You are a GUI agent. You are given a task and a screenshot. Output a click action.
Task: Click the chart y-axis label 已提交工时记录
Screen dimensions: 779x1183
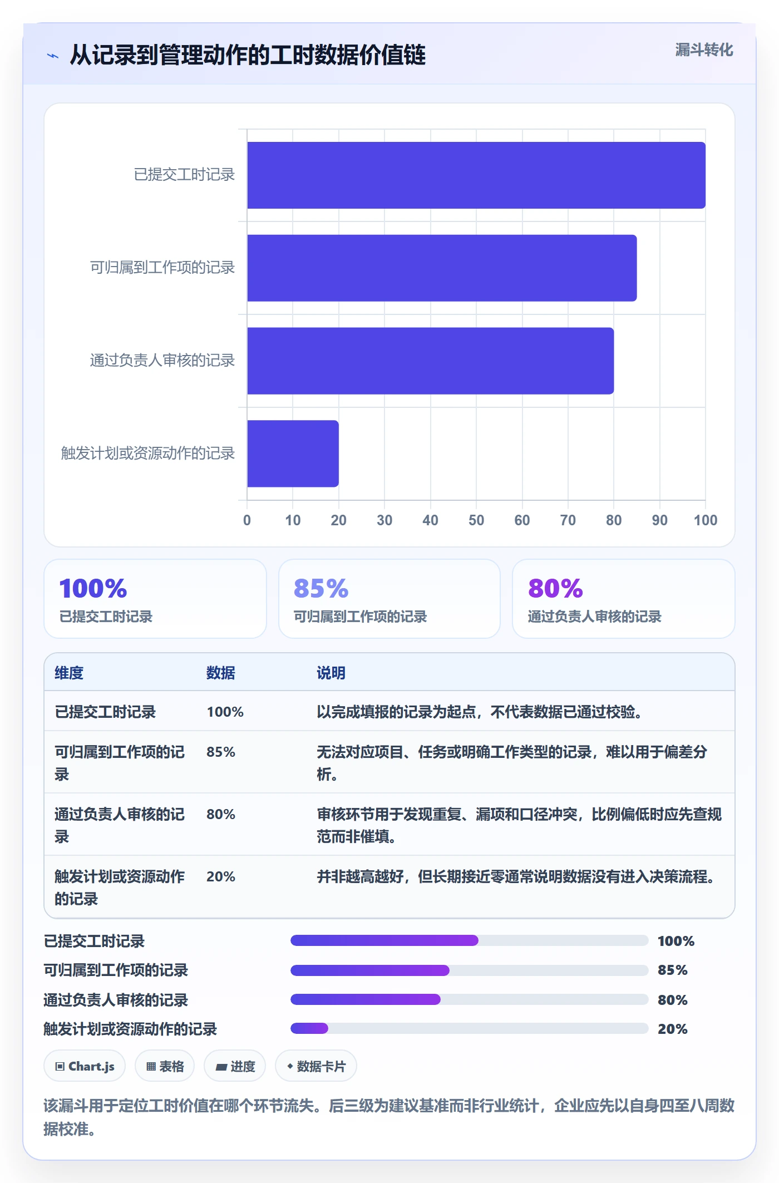pyautogui.click(x=185, y=175)
